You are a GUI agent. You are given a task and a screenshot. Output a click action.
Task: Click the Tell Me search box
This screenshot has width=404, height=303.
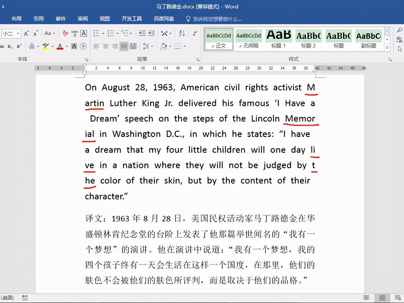(214, 19)
